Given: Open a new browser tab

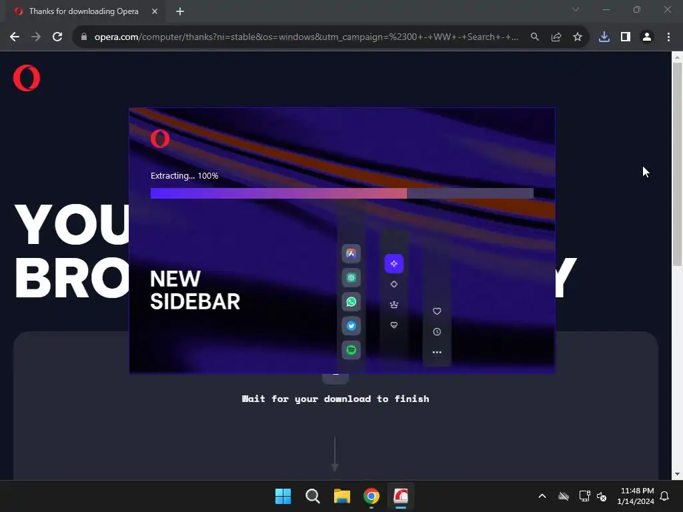Looking at the screenshot, I should pos(180,11).
